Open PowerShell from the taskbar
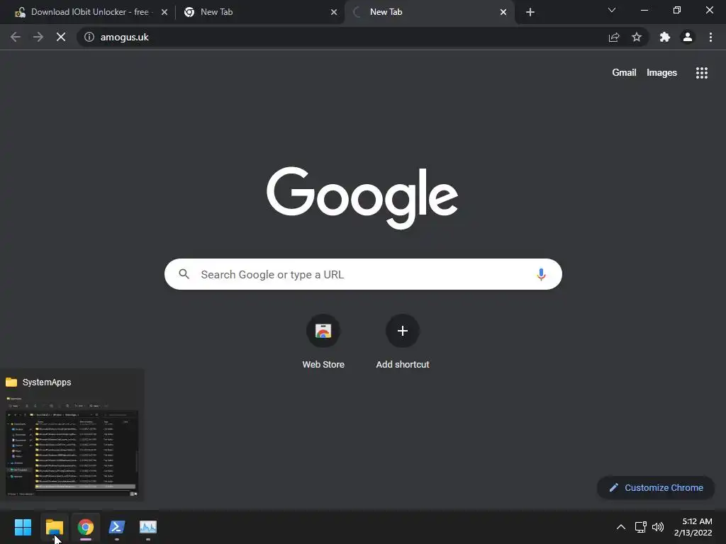 [117, 527]
